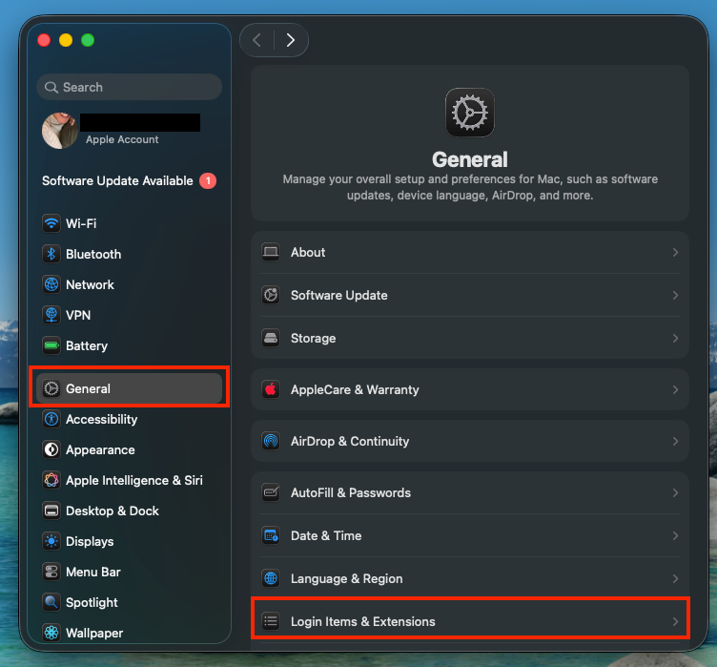Expand AppleCare & Warranty chevron
Image resolution: width=717 pixels, height=667 pixels.
click(675, 389)
